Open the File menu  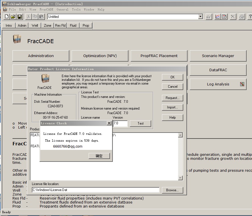point(13,9)
